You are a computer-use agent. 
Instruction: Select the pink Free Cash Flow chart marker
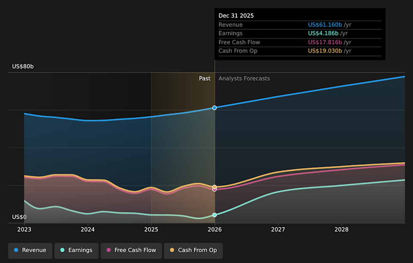click(x=215, y=189)
